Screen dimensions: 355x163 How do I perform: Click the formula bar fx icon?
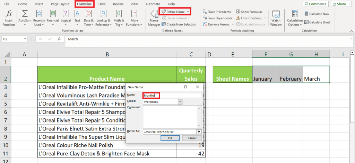pos(59,39)
